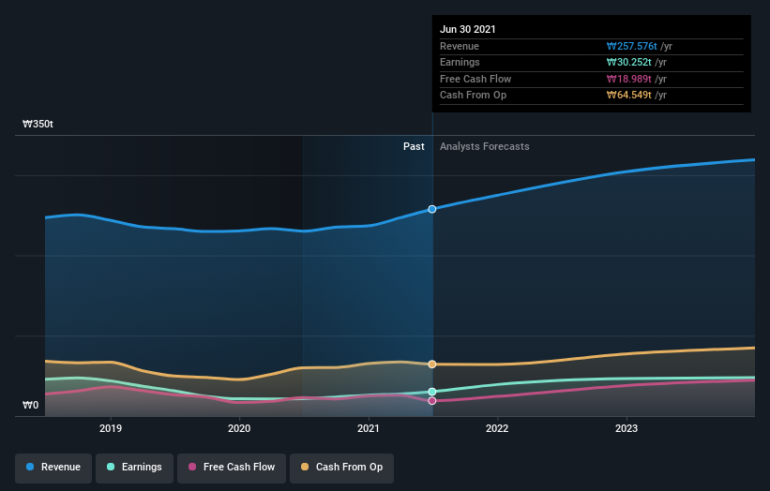Image resolution: width=770 pixels, height=491 pixels.
Task: Click the Analysts Forecasts label
Action: pos(485,147)
